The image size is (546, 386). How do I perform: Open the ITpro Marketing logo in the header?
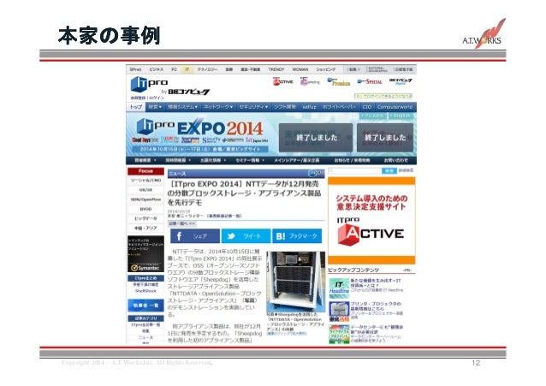[310, 81]
